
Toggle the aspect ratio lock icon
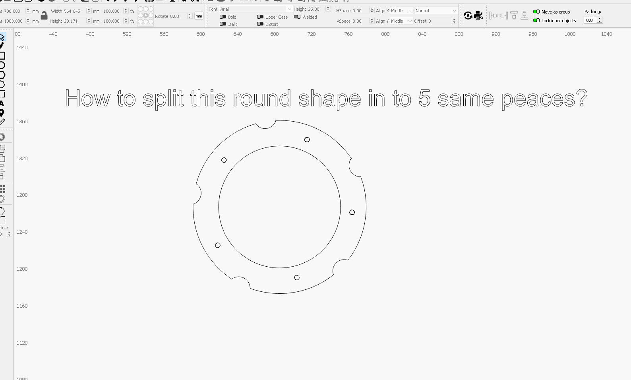click(44, 16)
